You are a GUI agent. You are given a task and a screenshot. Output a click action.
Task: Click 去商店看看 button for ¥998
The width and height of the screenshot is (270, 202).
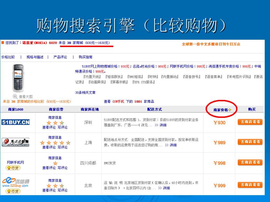click(x=250, y=162)
